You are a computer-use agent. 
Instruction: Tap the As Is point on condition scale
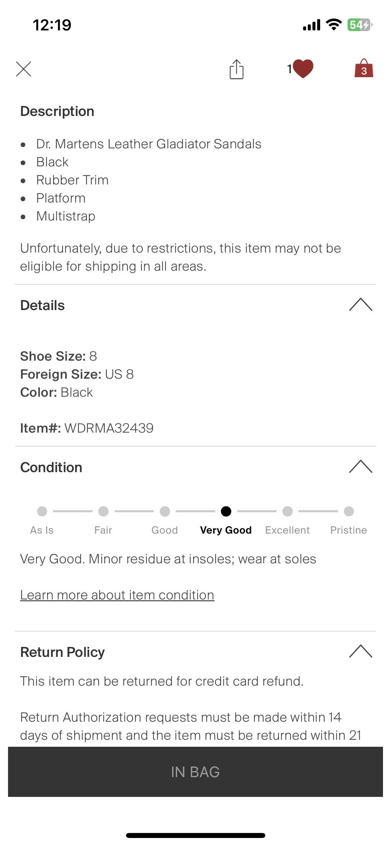point(42,511)
